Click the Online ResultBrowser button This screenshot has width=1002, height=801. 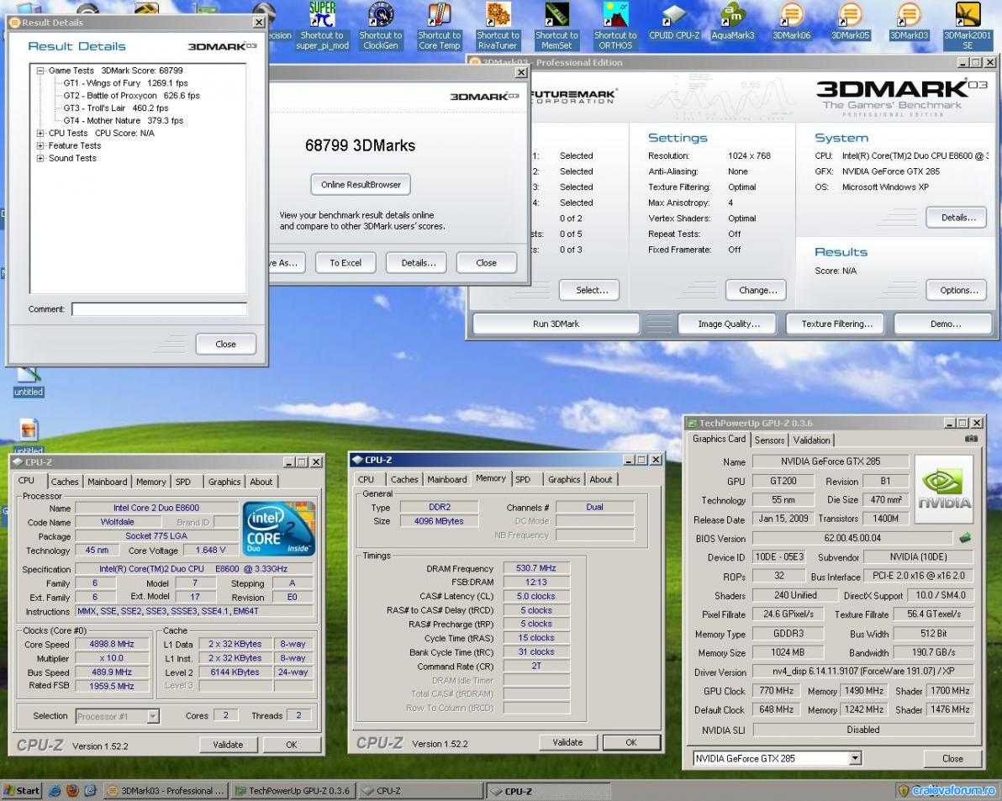(361, 185)
